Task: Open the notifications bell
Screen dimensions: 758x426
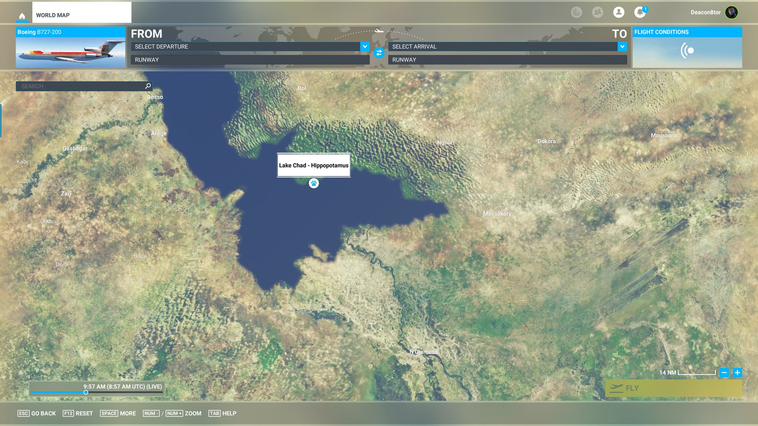Action: click(x=640, y=12)
